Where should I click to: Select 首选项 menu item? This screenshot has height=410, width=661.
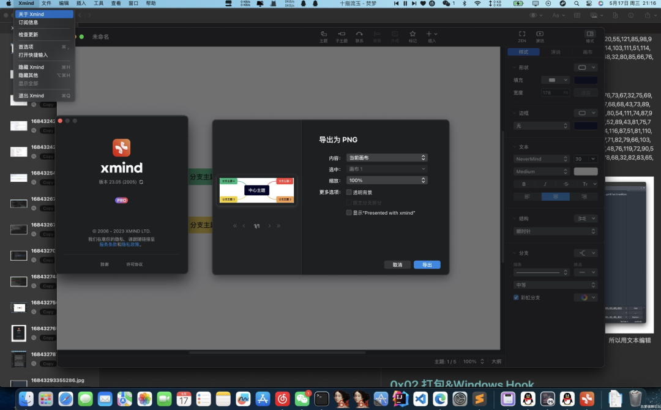pos(44,47)
